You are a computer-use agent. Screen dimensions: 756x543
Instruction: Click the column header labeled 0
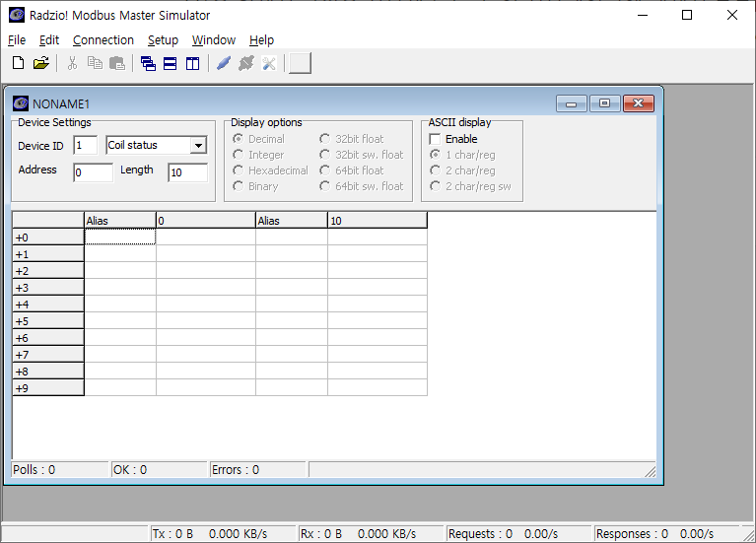click(x=206, y=221)
